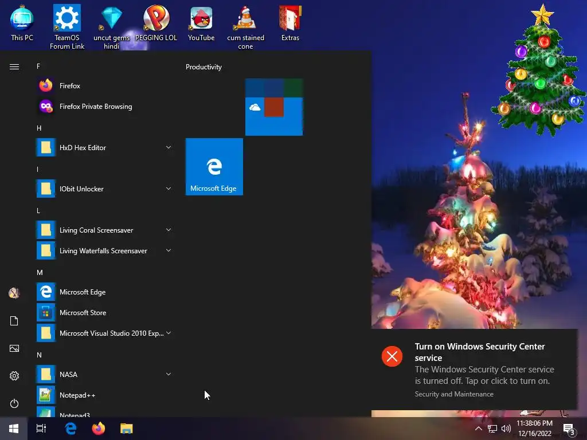Viewport: 587px width, 440px height.
Task: Open network status tray icon
Action: tap(492, 429)
